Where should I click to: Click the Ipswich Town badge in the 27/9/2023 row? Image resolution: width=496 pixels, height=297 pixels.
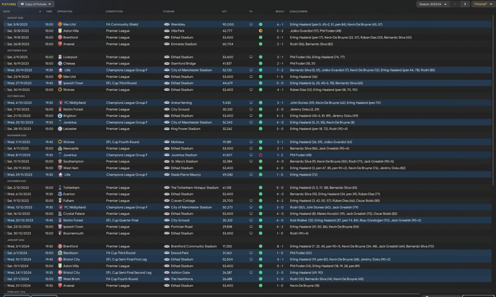pyautogui.click(x=60, y=83)
